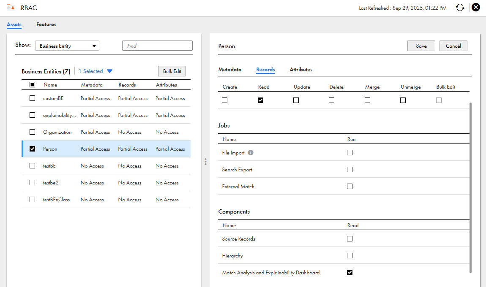Click the Metadata column header in entity table
Viewport: 486px width, 287px height.
point(92,85)
